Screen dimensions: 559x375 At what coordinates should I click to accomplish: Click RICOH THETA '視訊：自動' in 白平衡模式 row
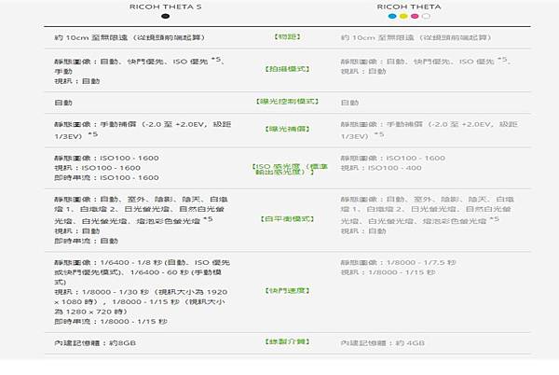point(363,231)
